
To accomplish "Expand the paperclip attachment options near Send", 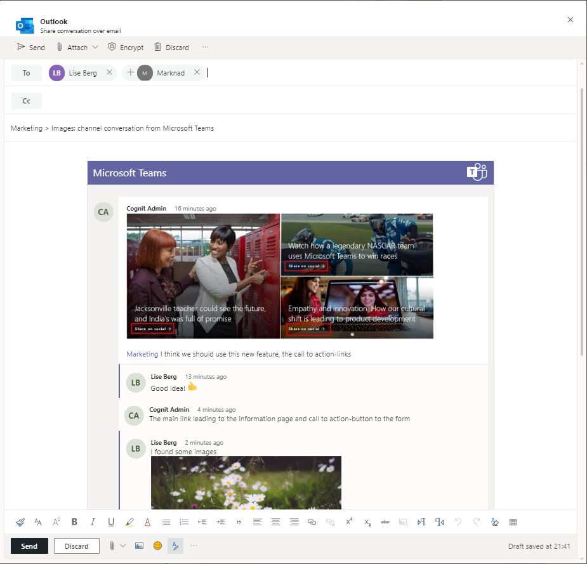I will (x=115, y=546).
